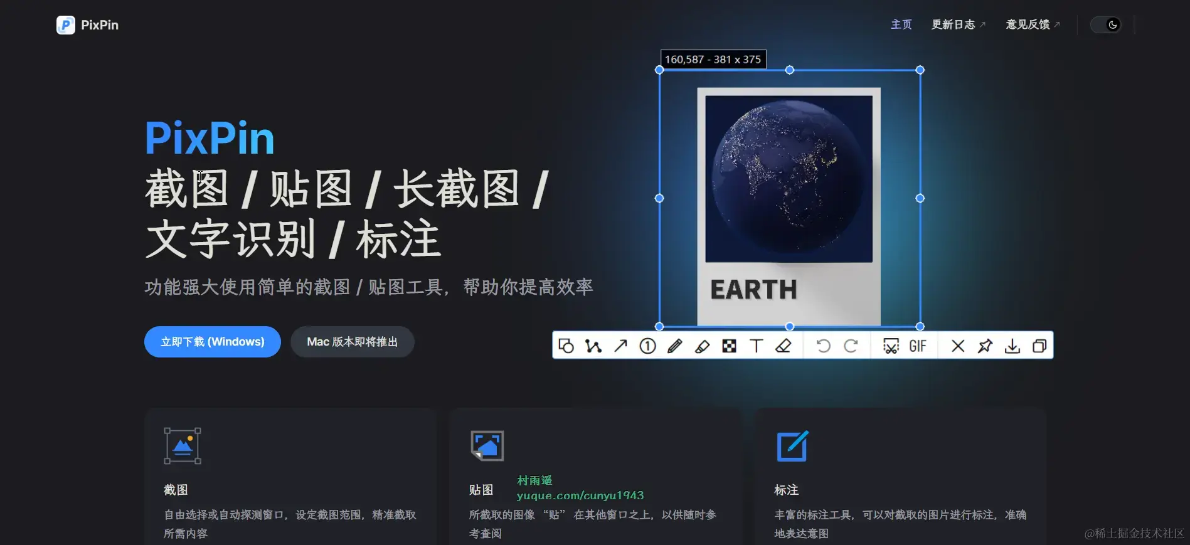Select the arrow annotation tool
The width and height of the screenshot is (1190, 545).
(620, 346)
